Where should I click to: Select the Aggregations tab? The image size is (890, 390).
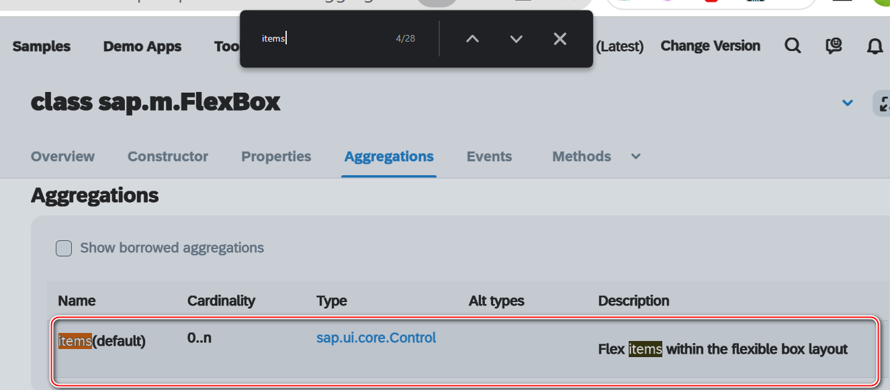coord(389,156)
